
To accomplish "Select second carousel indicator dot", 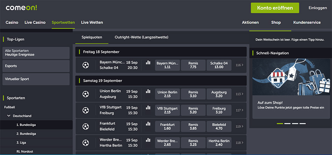I will click(287, 124).
